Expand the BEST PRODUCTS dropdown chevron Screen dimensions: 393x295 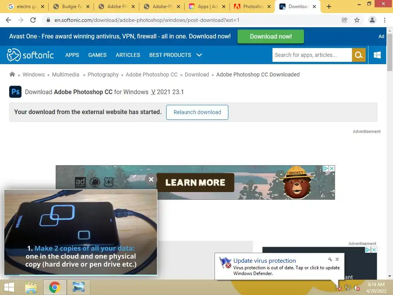coord(199,55)
